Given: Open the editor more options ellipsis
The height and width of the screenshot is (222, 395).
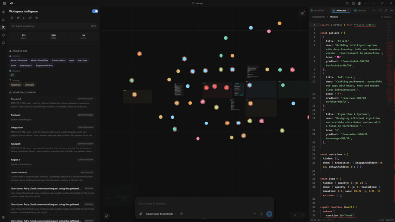Looking at the screenshot, I should 391,10.
